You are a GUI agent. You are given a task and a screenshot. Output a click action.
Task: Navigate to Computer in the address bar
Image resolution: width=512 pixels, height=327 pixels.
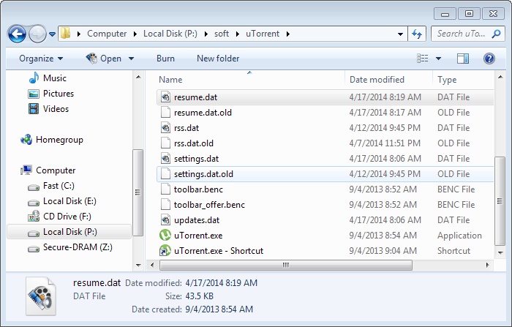tap(107, 34)
